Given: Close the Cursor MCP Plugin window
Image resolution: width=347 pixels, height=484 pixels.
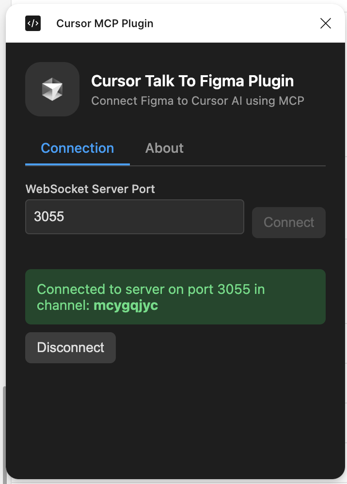Looking at the screenshot, I should (325, 23).
